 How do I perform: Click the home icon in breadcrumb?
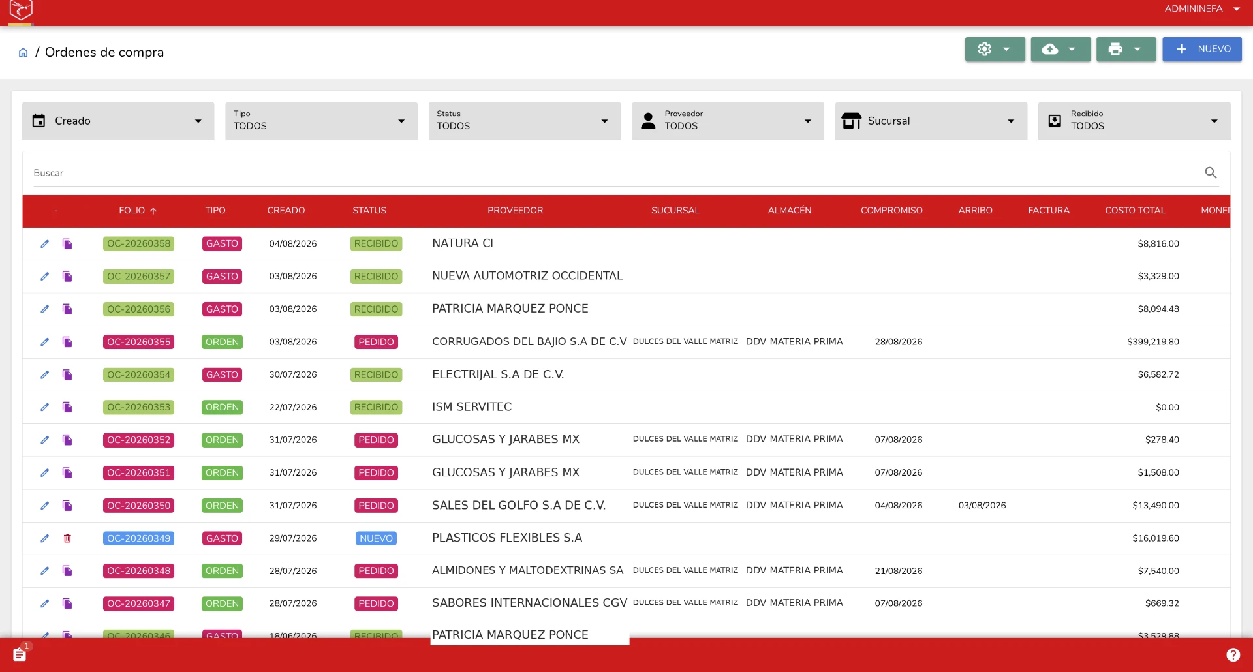click(x=23, y=53)
